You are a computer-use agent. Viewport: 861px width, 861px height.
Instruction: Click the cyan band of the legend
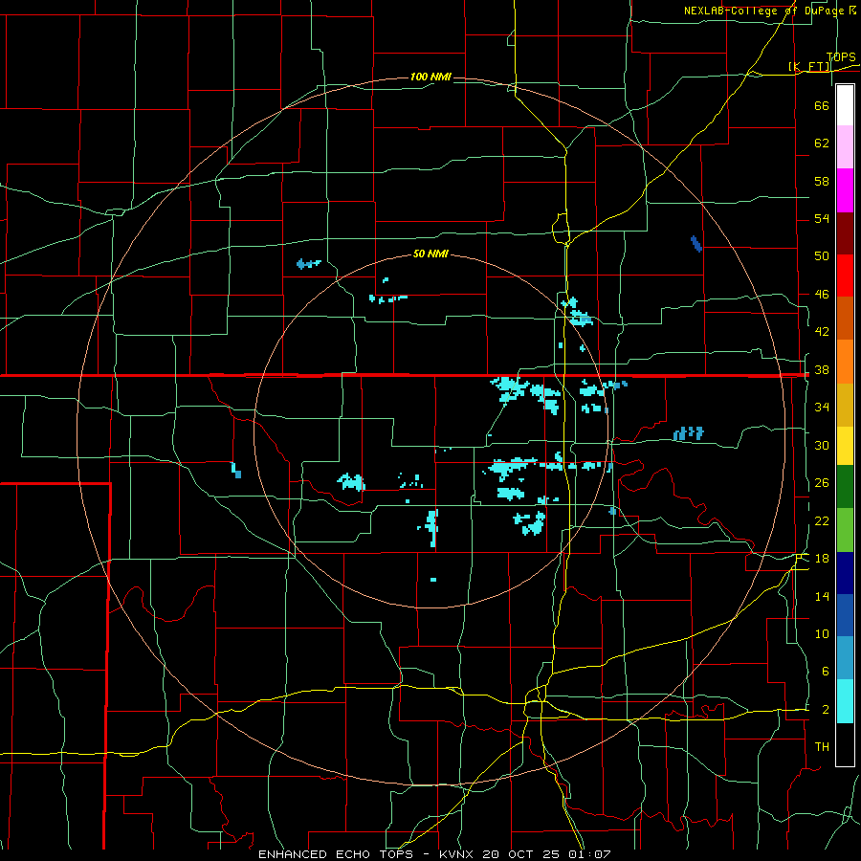point(845,701)
